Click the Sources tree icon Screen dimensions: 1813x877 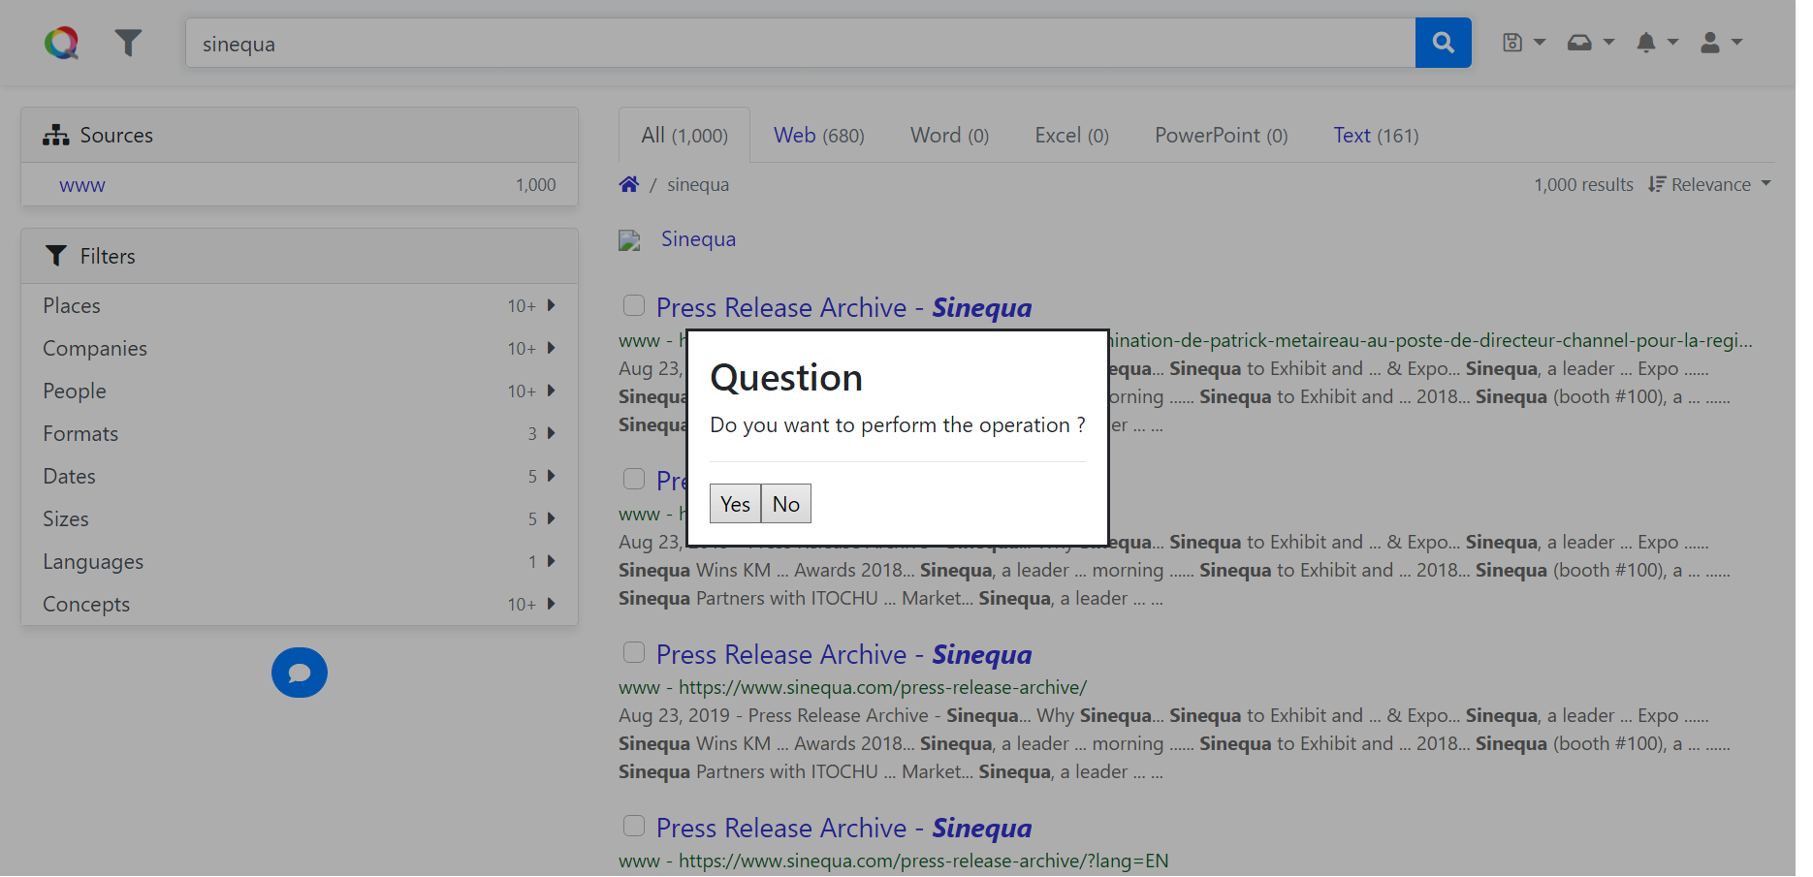[56, 135]
